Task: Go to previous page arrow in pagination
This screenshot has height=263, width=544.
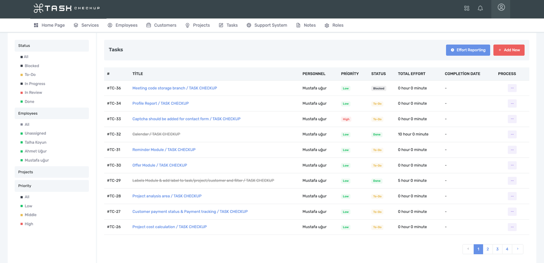Action: pos(468,249)
